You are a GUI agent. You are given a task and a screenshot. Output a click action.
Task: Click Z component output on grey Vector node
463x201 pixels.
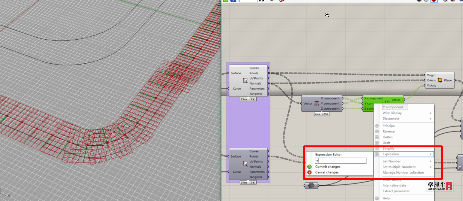(330, 109)
